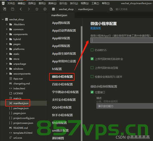
Task: Click the .hbuilderx folder icon
Action: [11, 24]
